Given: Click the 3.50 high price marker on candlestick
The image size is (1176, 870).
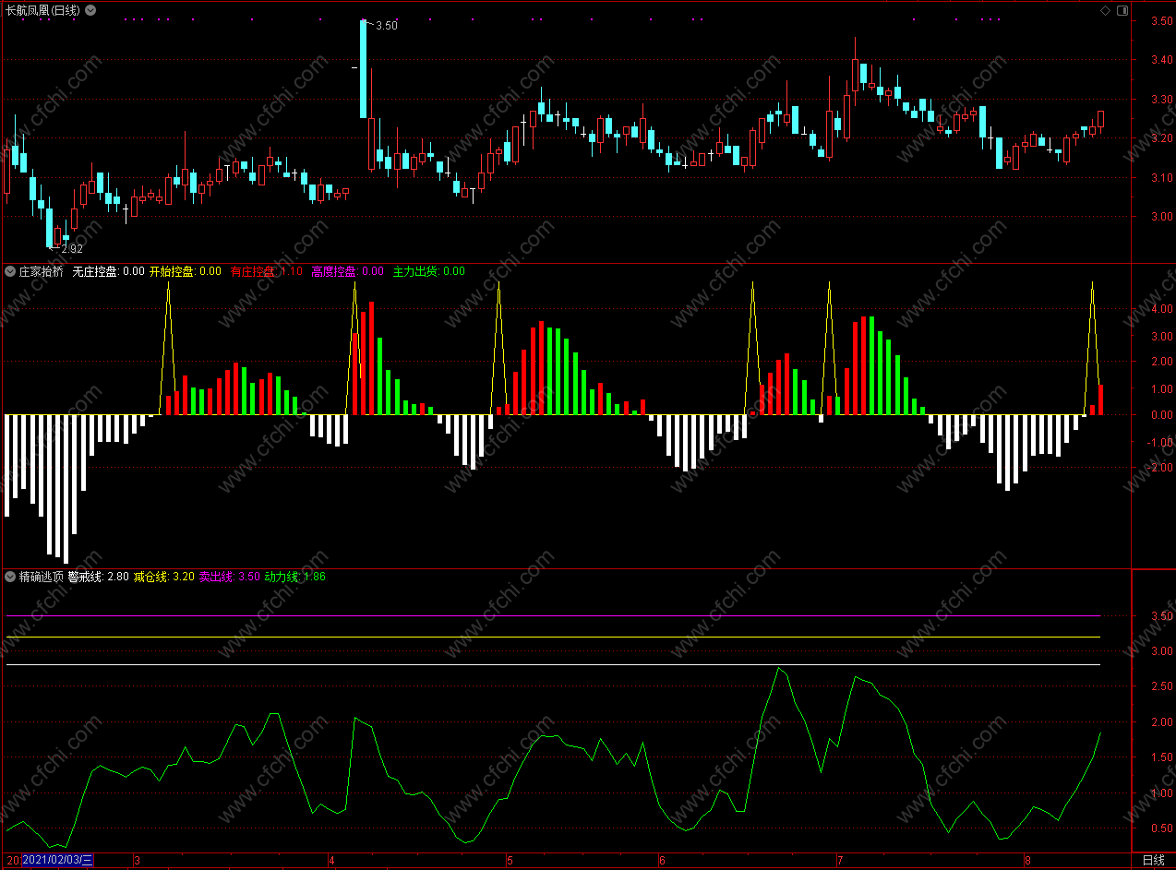Looking at the screenshot, I should (x=387, y=26).
